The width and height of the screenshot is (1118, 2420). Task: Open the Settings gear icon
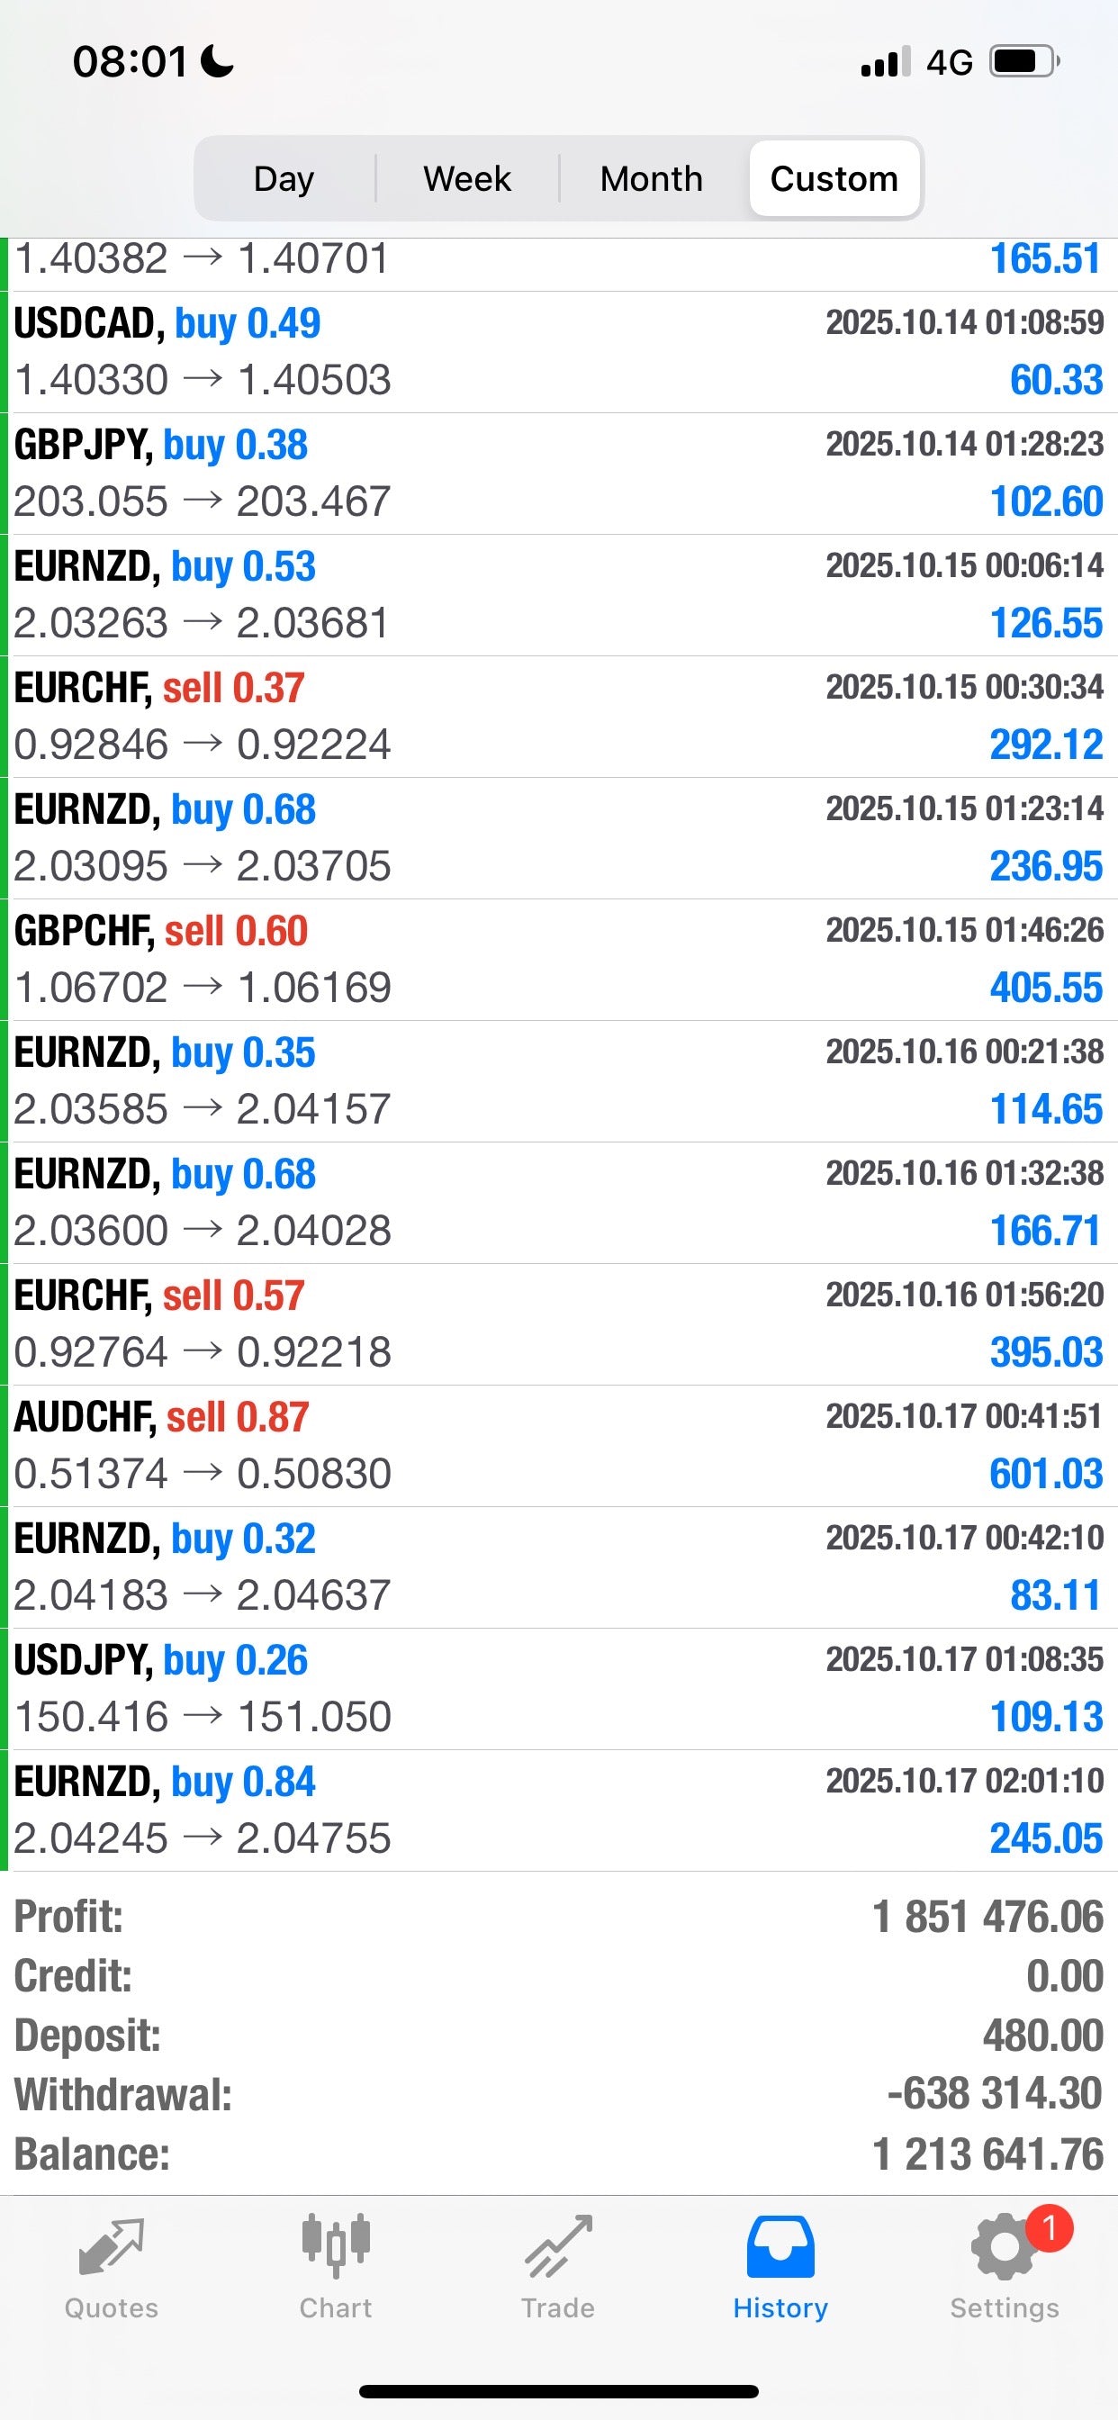pos(1003,2248)
